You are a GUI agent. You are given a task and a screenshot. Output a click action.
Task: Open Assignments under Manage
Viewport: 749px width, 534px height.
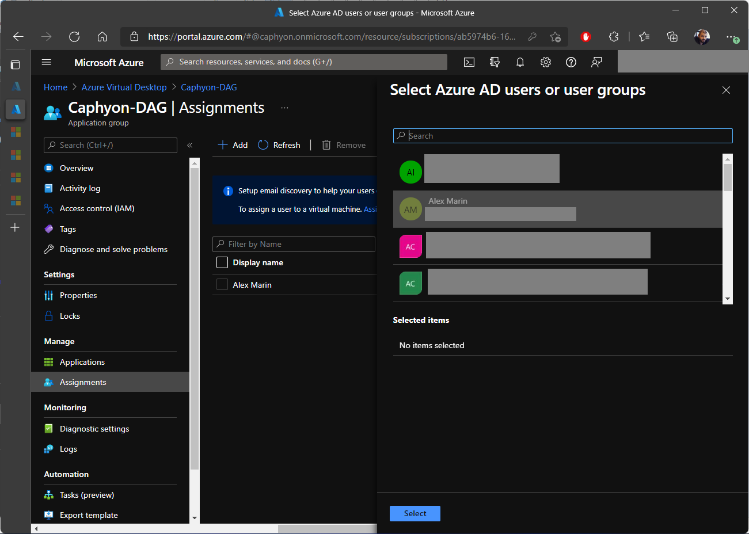[x=110, y=382]
